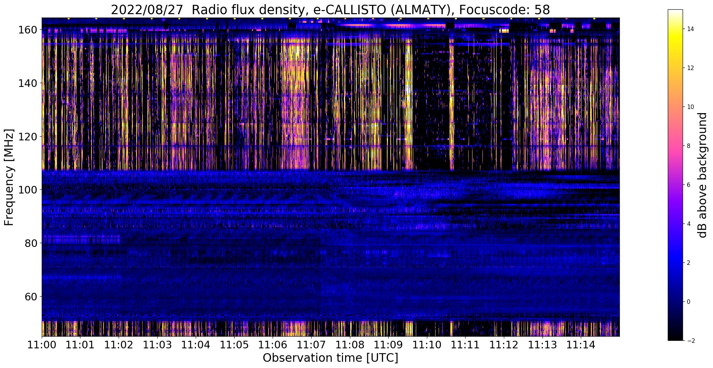Click the '12' colorbar tick label
Viewport: 713px width, 368px height.
point(690,68)
